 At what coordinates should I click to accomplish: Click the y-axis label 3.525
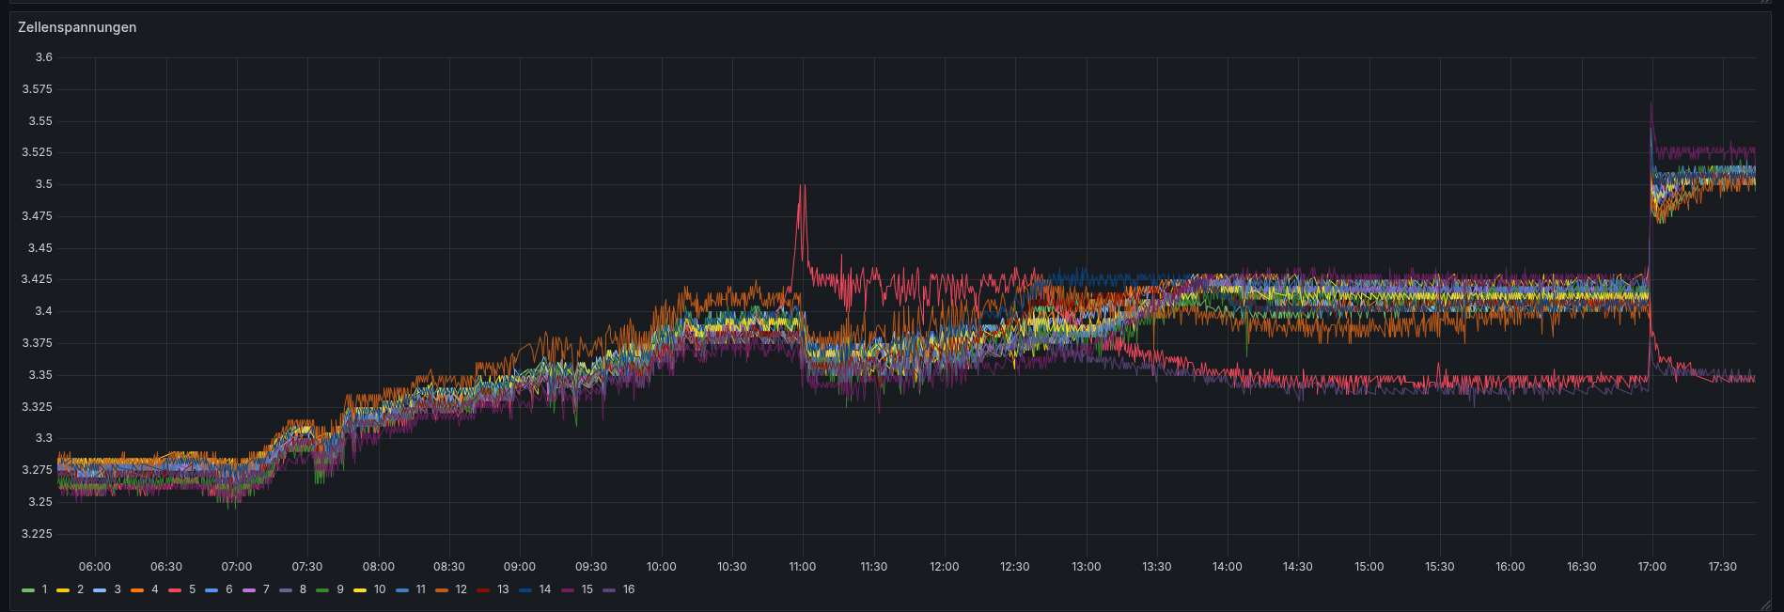pyautogui.click(x=38, y=152)
